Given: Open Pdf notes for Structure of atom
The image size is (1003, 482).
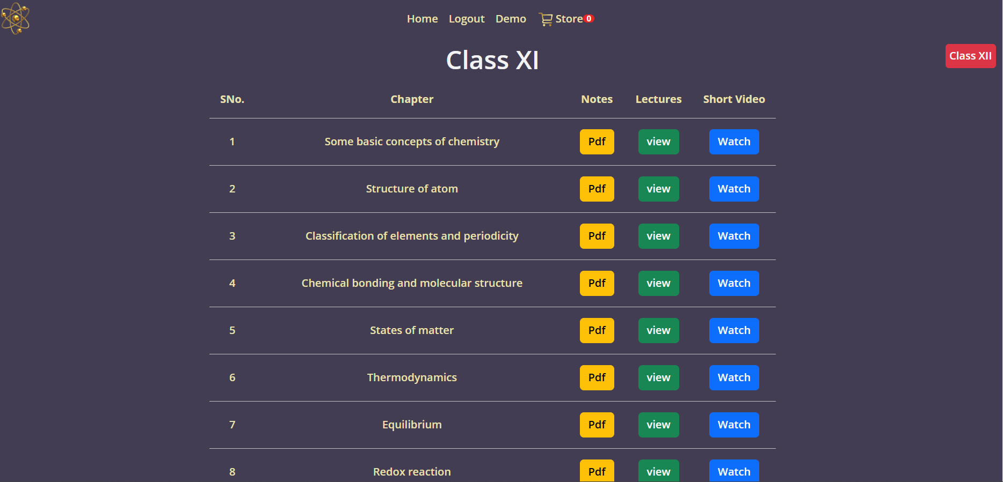Looking at the screenshot, I should [x=597, y=189].
